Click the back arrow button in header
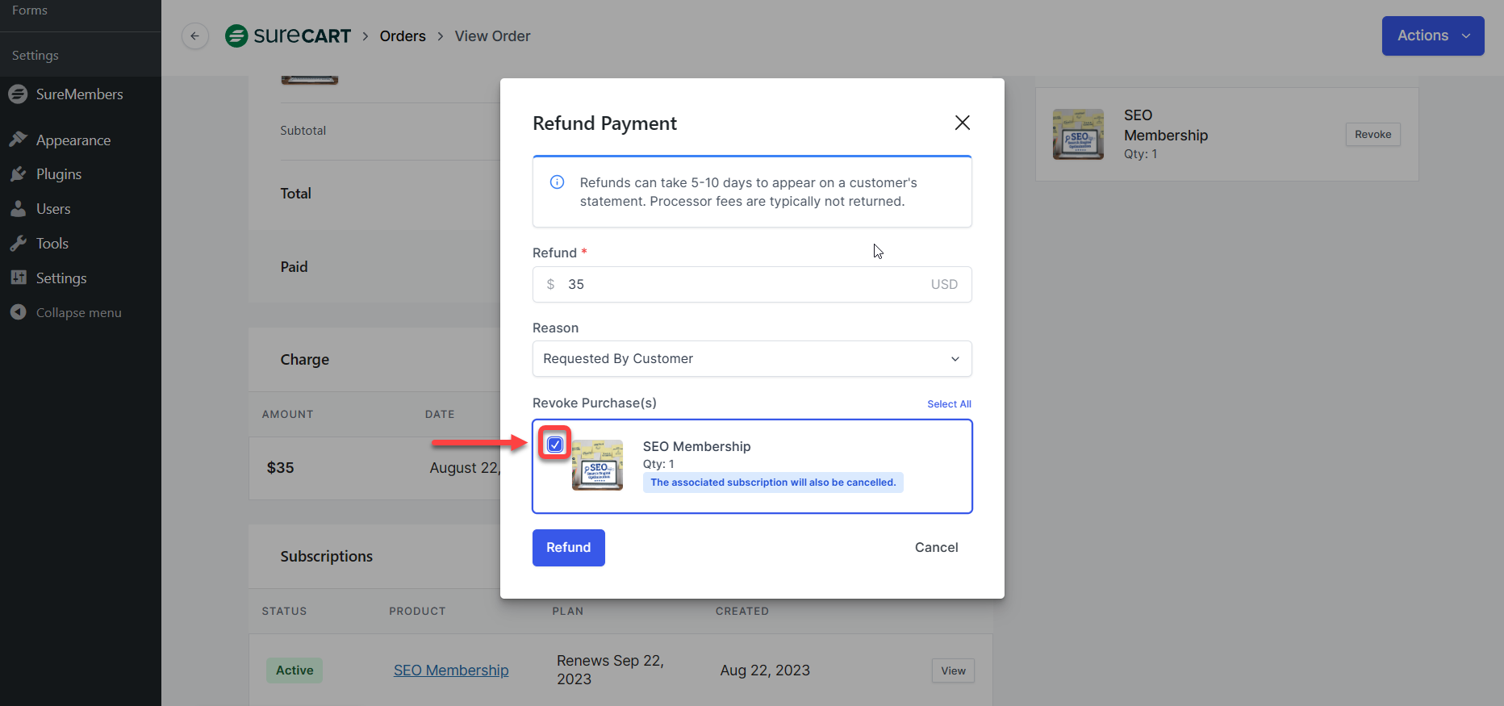 click(194, 36)
